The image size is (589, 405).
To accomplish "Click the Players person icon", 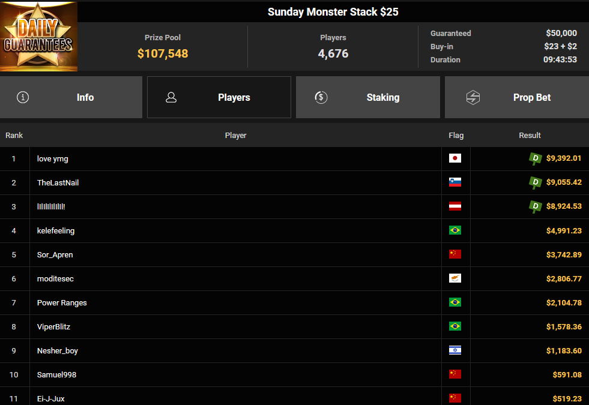I will (x=171, y=97).
